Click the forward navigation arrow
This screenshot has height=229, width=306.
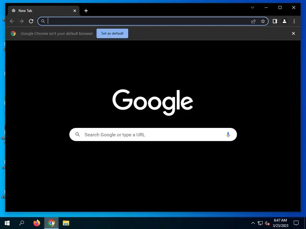click(x=22, y=21)
